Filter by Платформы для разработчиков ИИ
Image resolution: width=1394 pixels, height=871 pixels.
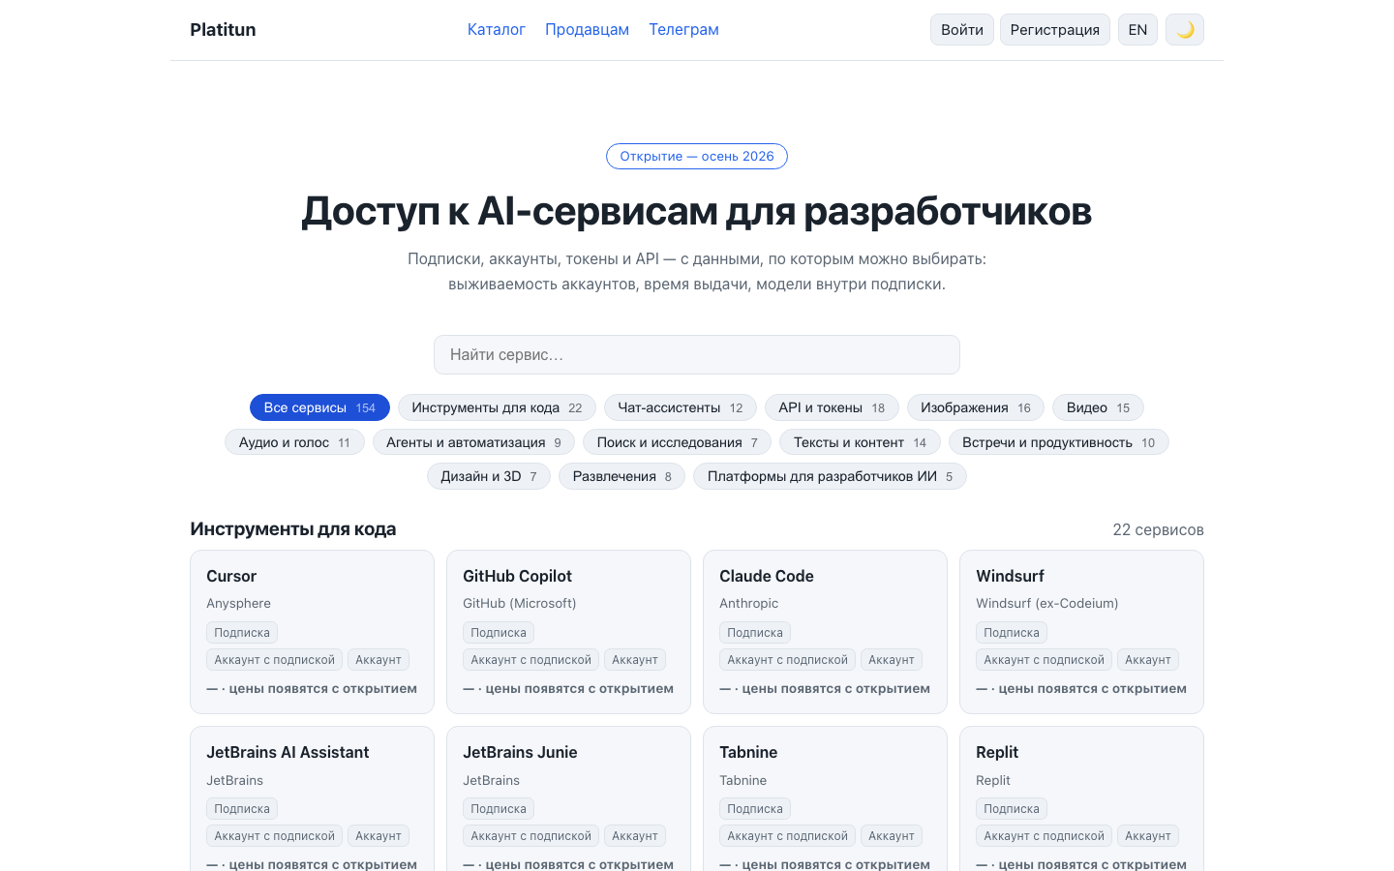(830, 476)
